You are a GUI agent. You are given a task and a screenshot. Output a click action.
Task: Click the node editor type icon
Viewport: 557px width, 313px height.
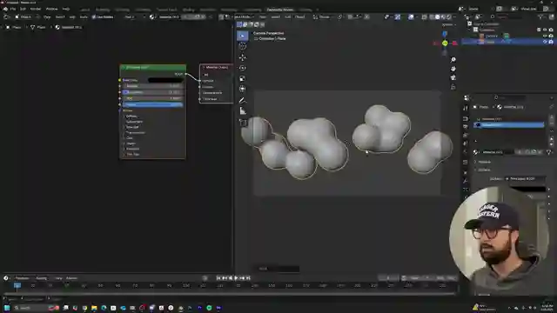tap(6, 17)
